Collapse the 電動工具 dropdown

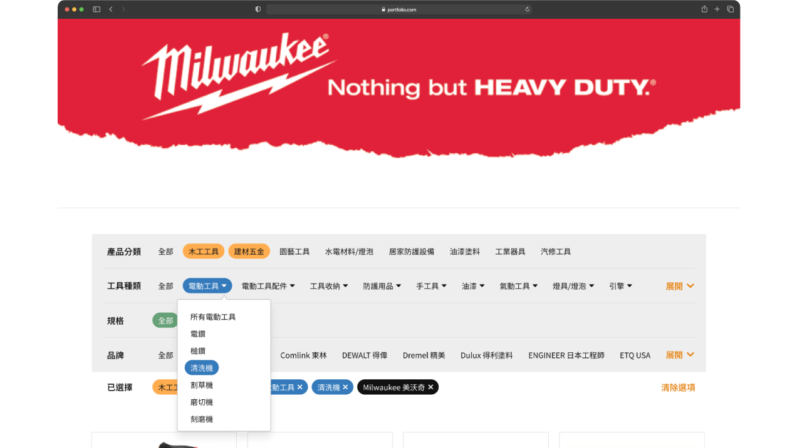[207, 286]
